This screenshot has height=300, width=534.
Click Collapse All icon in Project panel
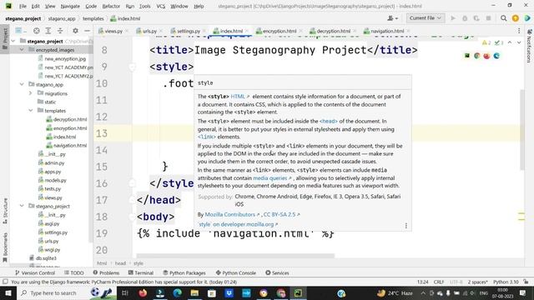[x=60, y=31]
